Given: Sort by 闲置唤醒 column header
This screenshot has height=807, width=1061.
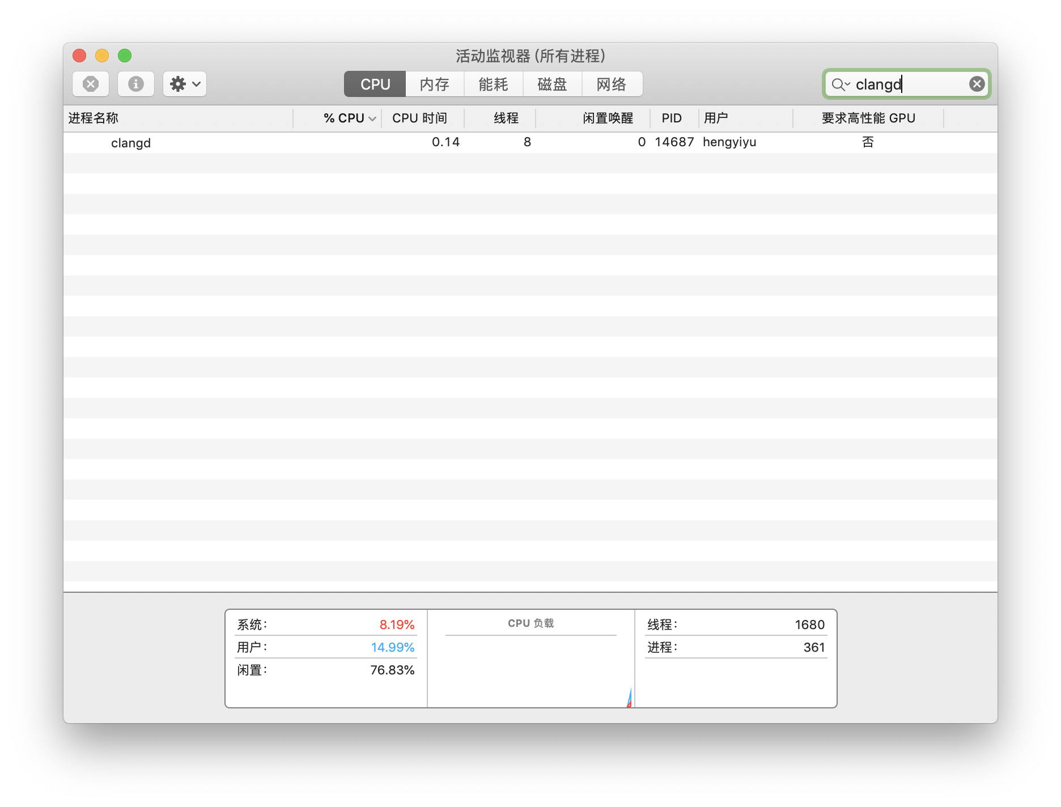Looking at the screenshot, I should 593,118.
